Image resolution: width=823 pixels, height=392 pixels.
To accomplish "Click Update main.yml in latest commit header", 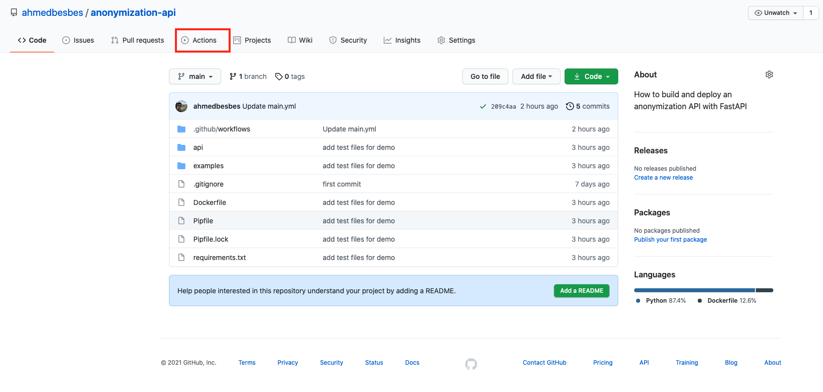I will point(269,106).
